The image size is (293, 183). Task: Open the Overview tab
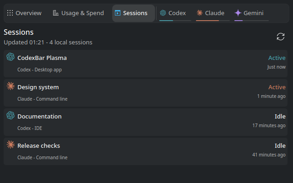pyautogui.click(x=24, y=13)
